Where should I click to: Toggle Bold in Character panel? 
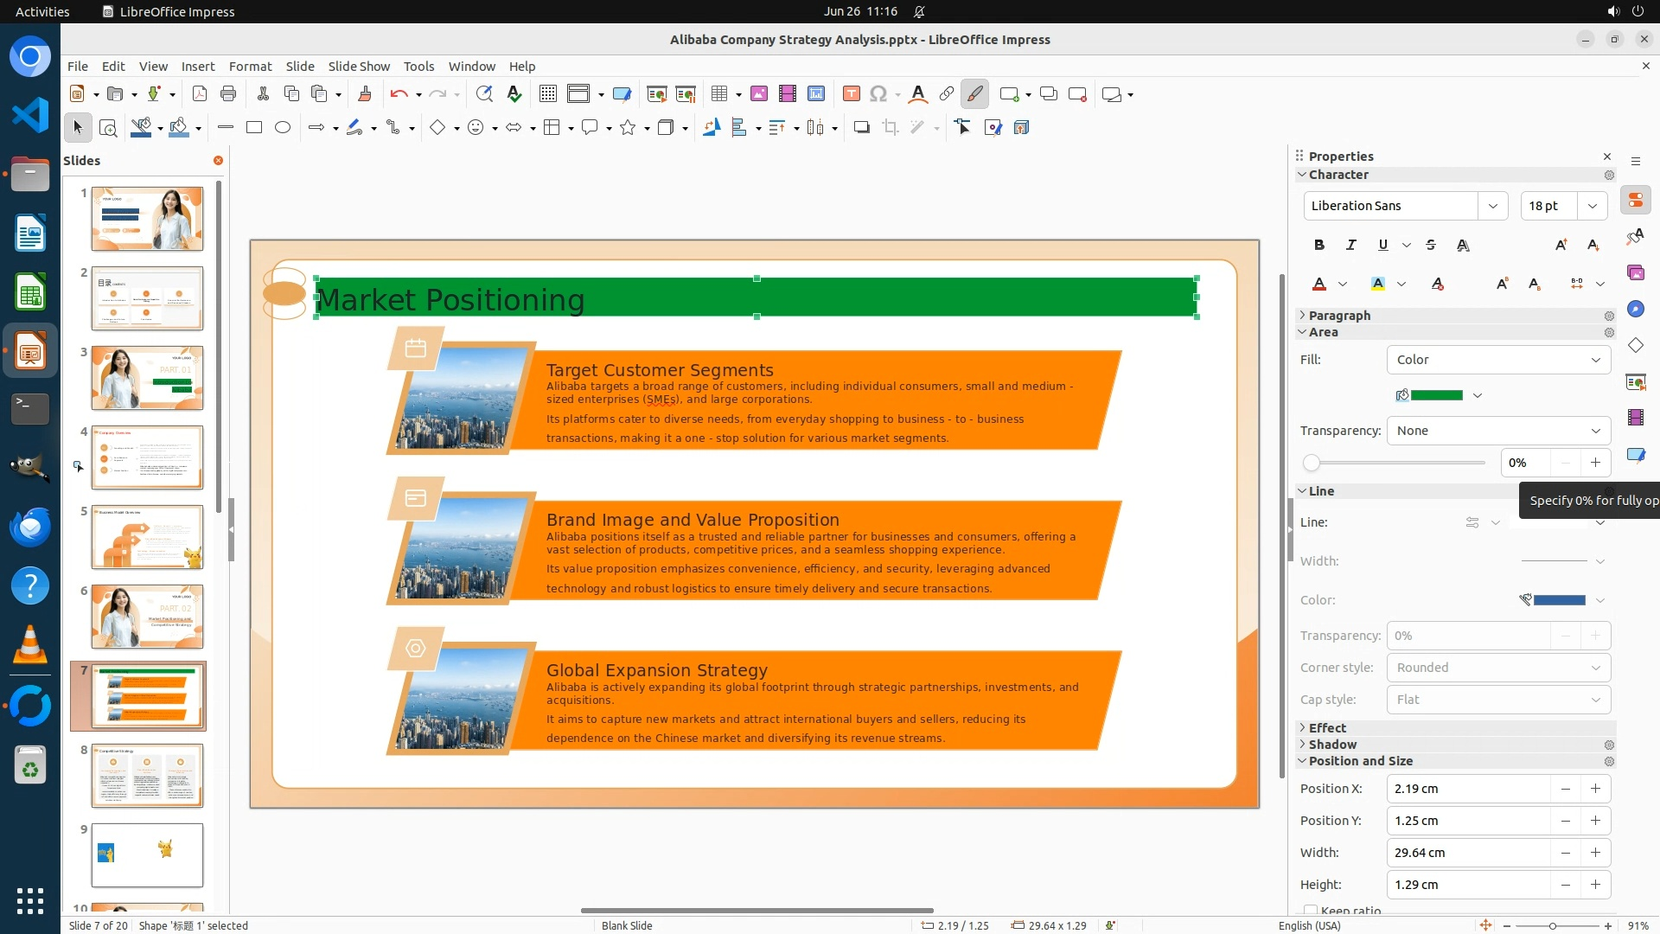(x=1318, y=245)
